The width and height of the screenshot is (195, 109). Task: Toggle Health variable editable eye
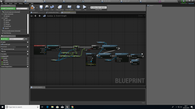click(x=28, y=58)
